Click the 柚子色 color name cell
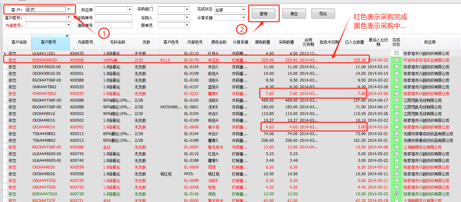Viewport: 461px width, 202px height. [219, 127]
